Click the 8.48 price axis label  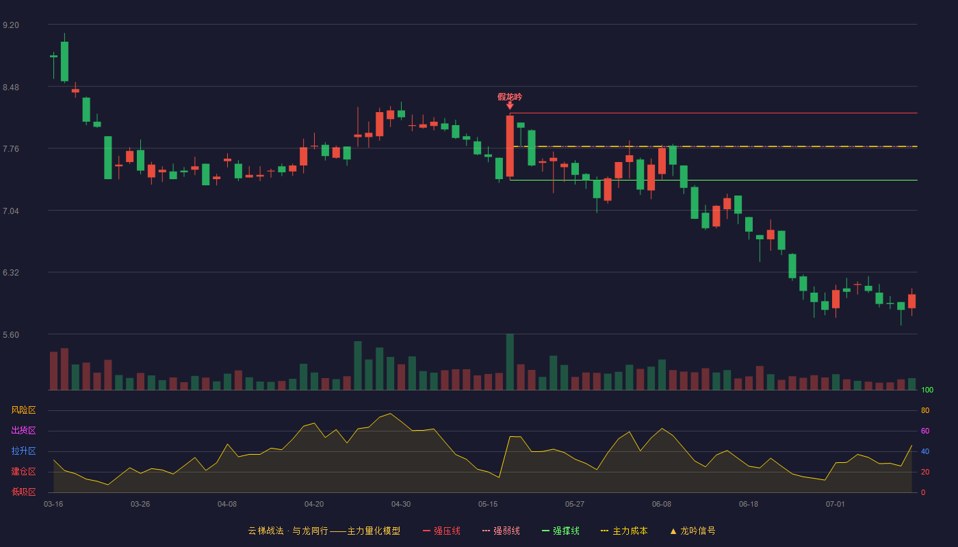click(11, 88)
